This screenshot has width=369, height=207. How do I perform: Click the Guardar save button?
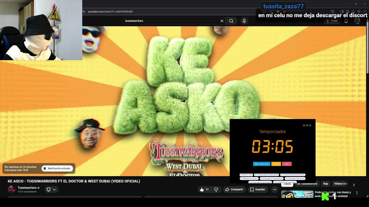coord(257,189)
